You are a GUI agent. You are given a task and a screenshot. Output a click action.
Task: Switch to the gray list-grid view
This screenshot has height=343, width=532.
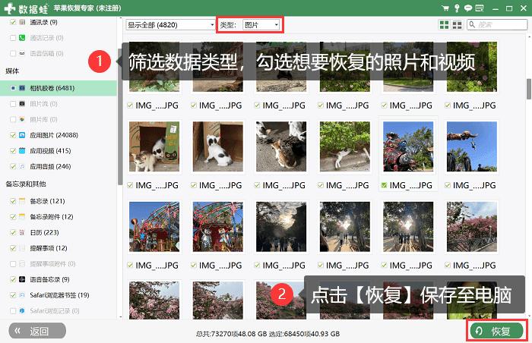tap(457, 25)
